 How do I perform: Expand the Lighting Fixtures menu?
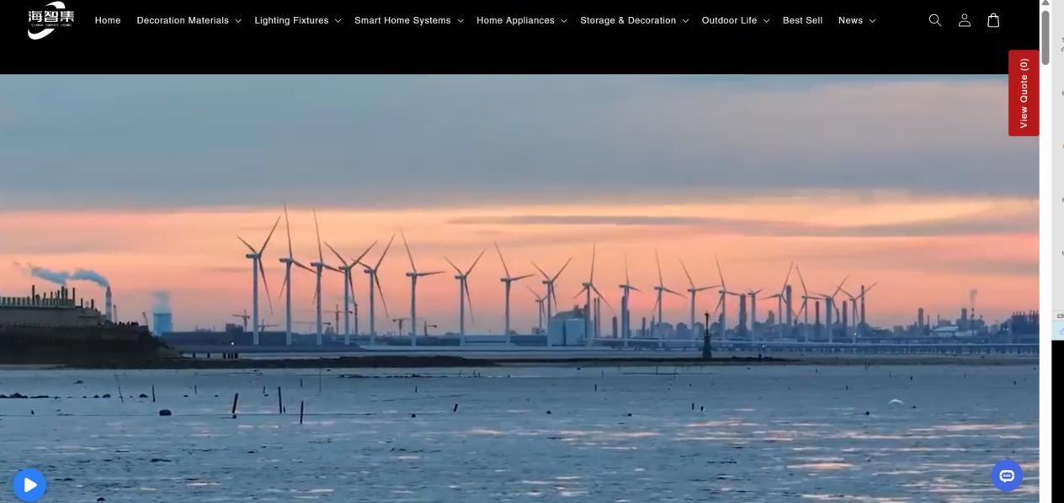297,20
